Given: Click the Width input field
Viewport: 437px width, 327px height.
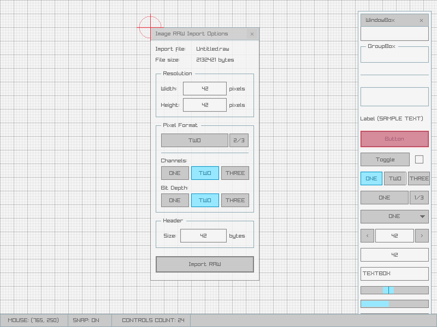Looking at the screenshot, I should point(205,89).
